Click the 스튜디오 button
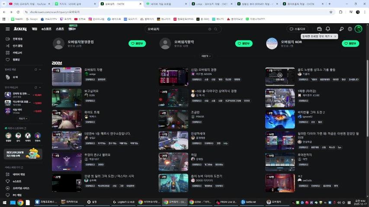Viewport: 369px width, 207px height. pos(298,29)
